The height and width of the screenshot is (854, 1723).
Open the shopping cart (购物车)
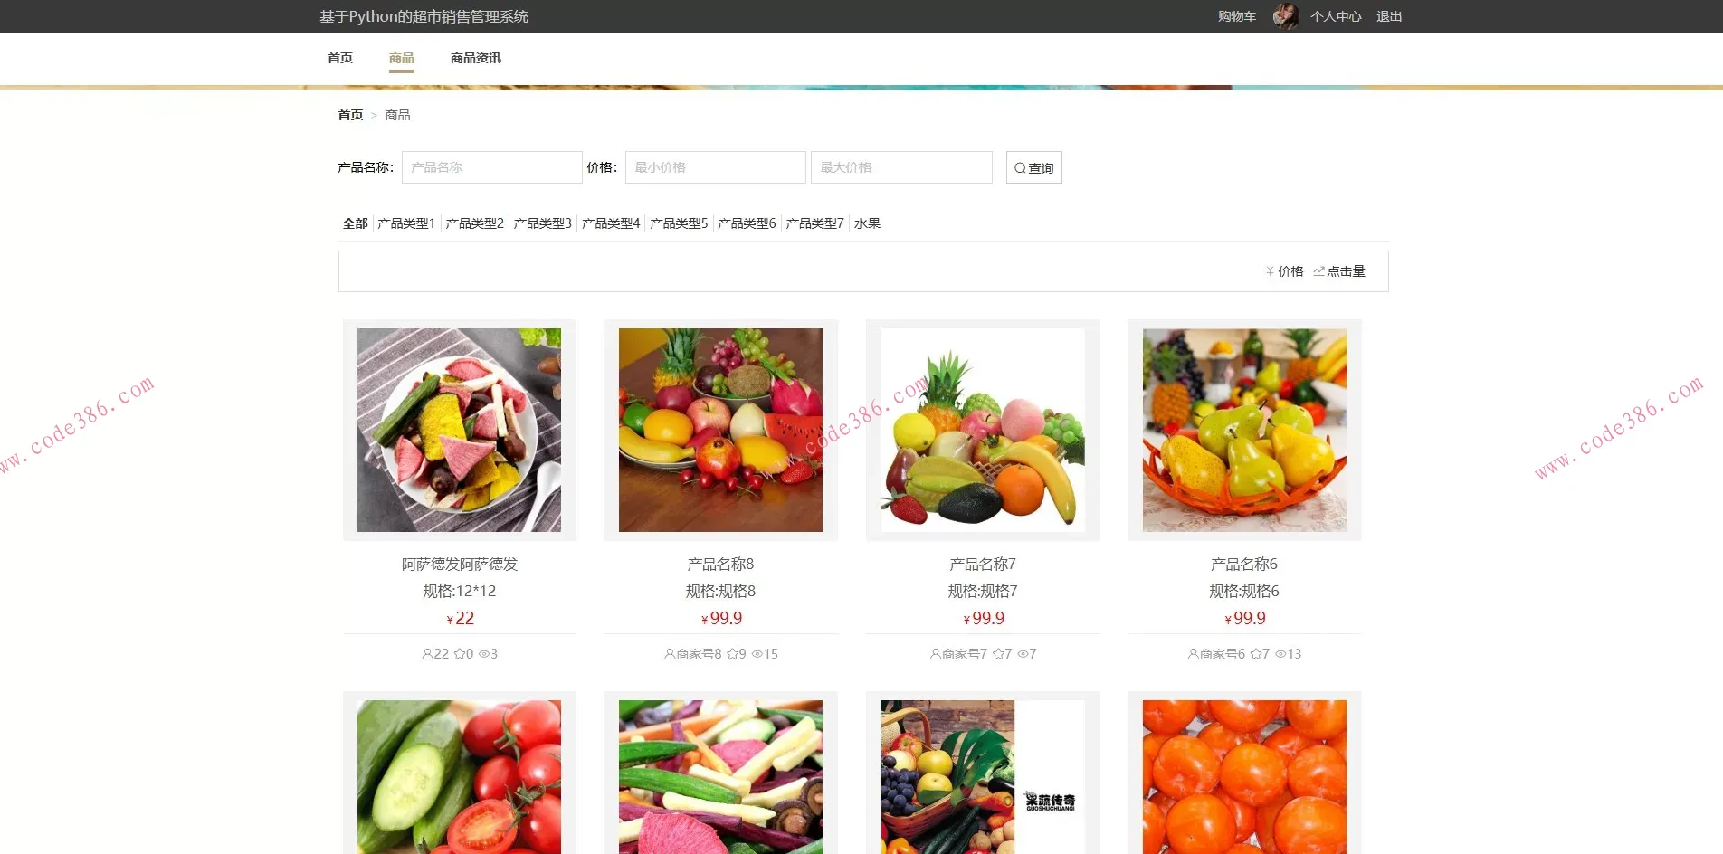(1236, 15)
